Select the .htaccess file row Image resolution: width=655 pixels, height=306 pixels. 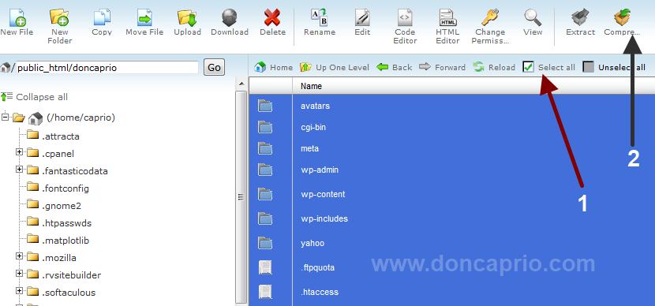click(x=451, y=292)
